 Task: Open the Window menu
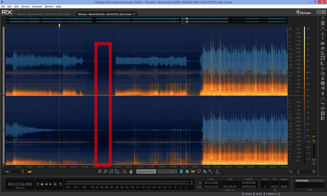[49, 7]
